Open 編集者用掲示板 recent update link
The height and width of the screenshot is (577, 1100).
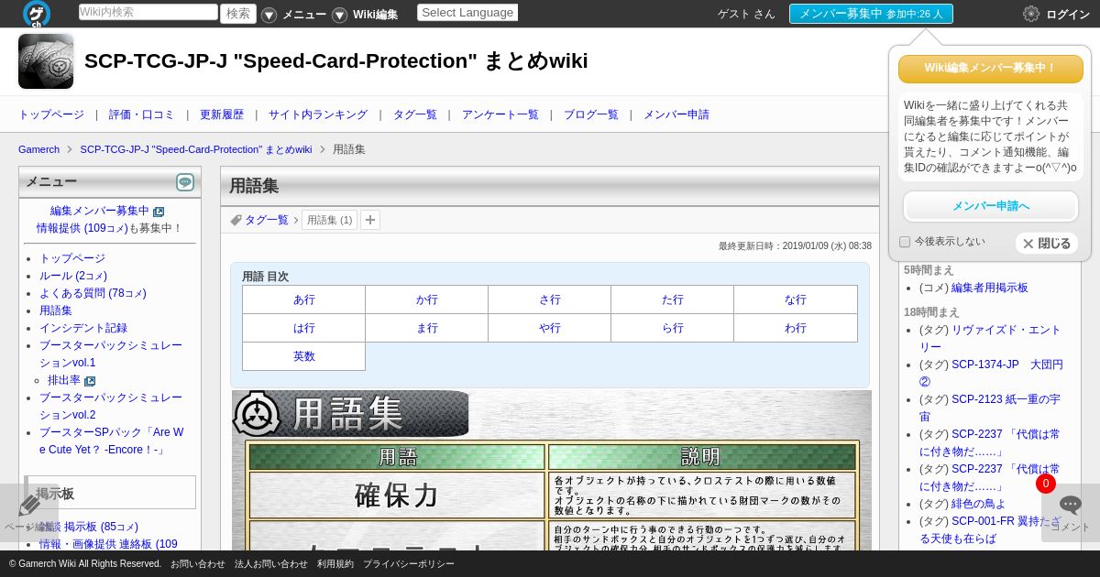(x=990, y=288)
